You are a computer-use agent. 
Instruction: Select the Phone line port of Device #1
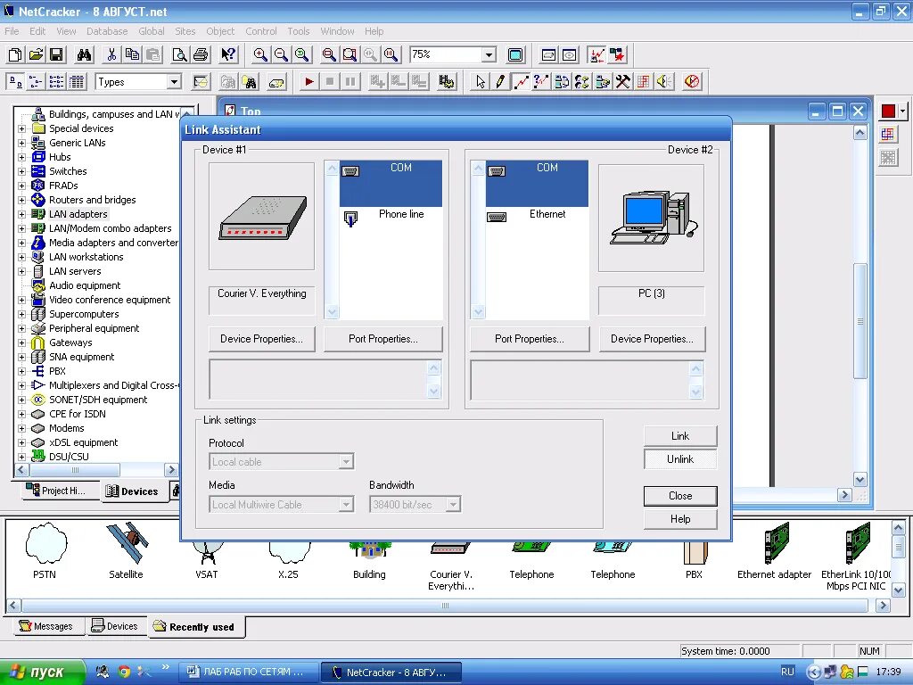point(391,218)
